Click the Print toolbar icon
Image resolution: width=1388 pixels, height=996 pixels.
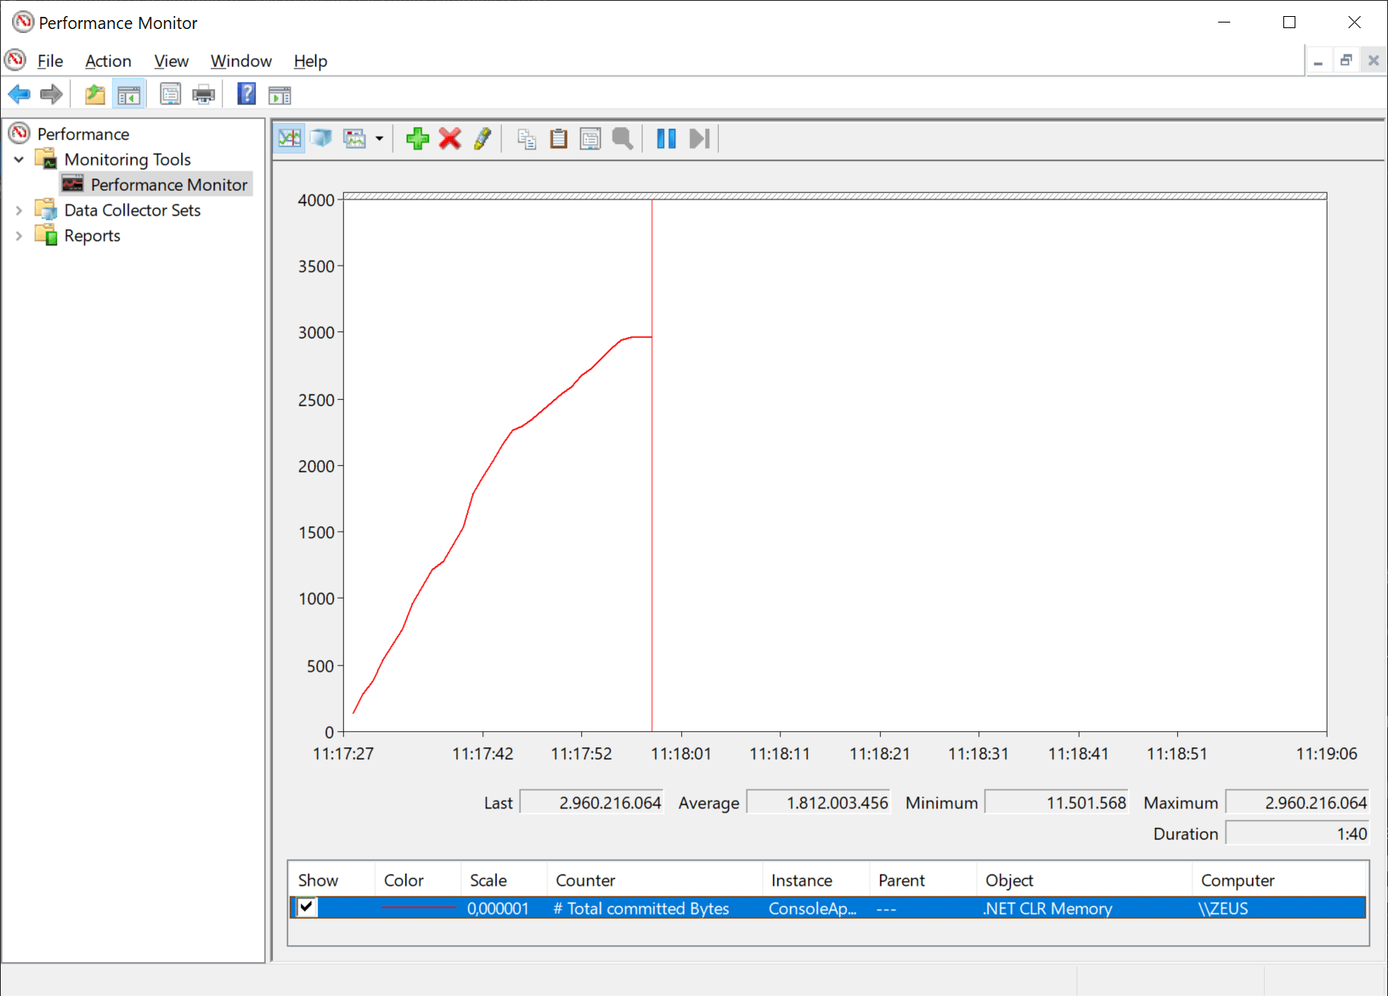[204, 95]
